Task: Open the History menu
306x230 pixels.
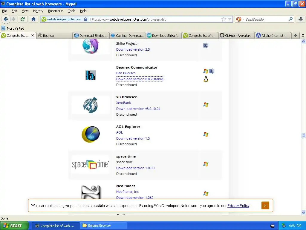Action: (x=38, y=11)
